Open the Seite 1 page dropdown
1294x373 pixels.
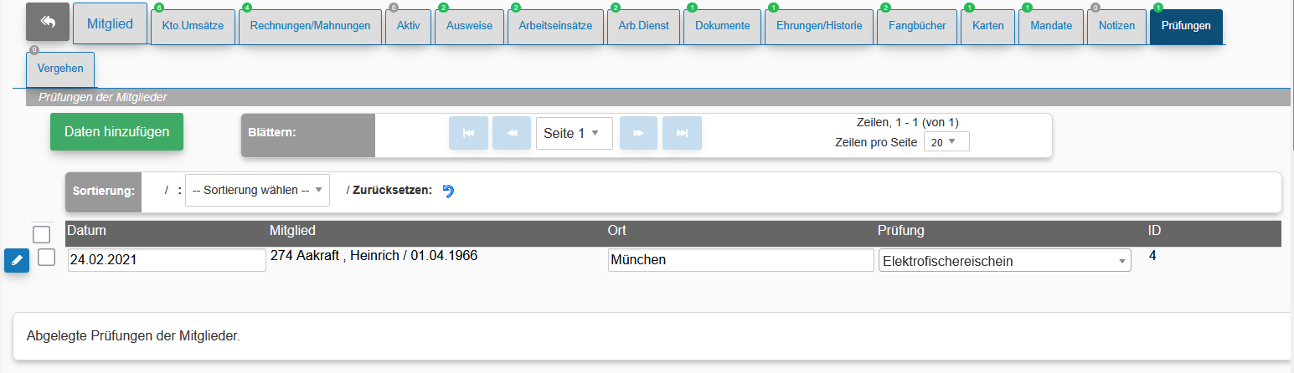pos(575,133)
